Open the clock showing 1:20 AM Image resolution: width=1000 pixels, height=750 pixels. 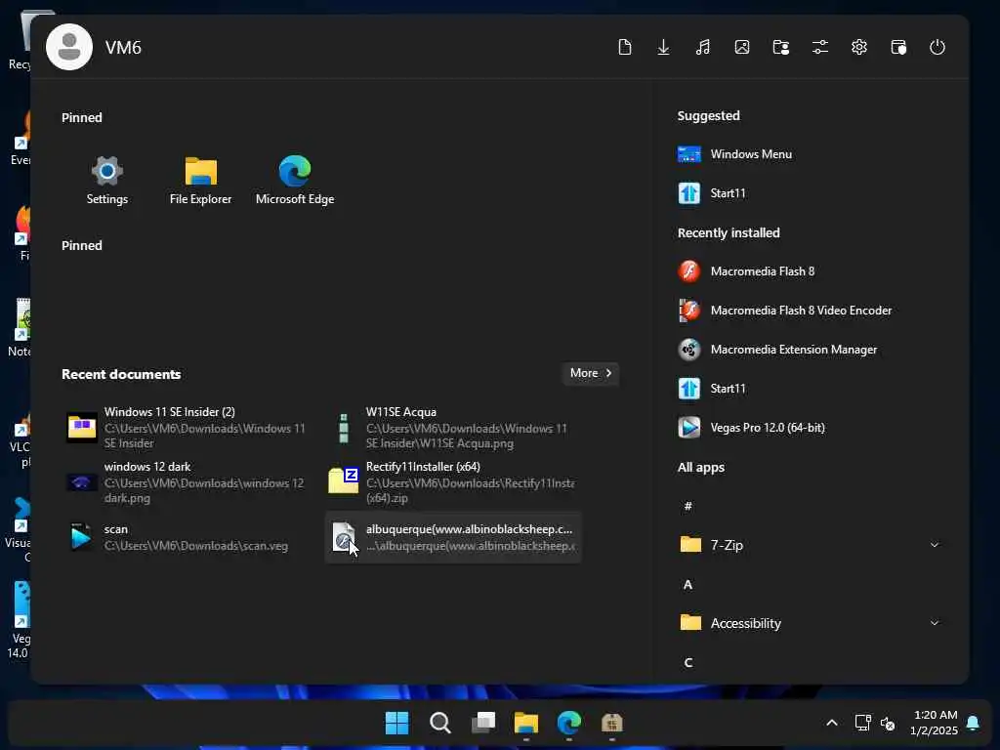[x=935, y=723]
